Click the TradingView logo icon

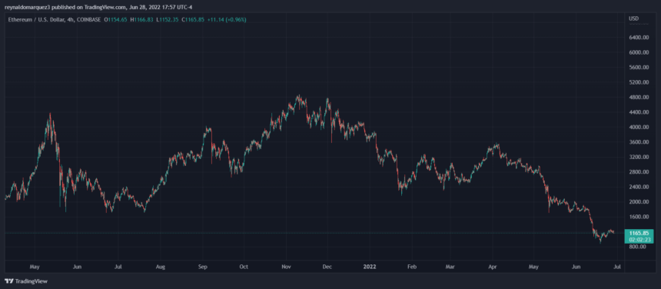9,281
